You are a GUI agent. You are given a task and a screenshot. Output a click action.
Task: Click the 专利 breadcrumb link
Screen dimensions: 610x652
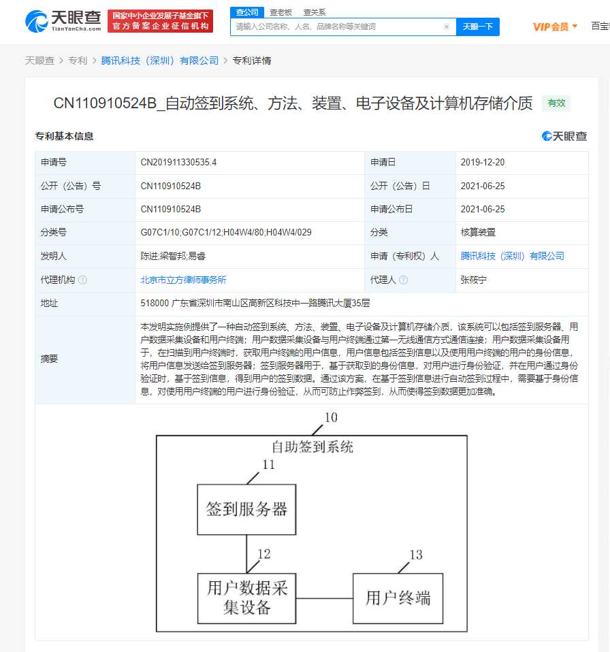(78, 60)
